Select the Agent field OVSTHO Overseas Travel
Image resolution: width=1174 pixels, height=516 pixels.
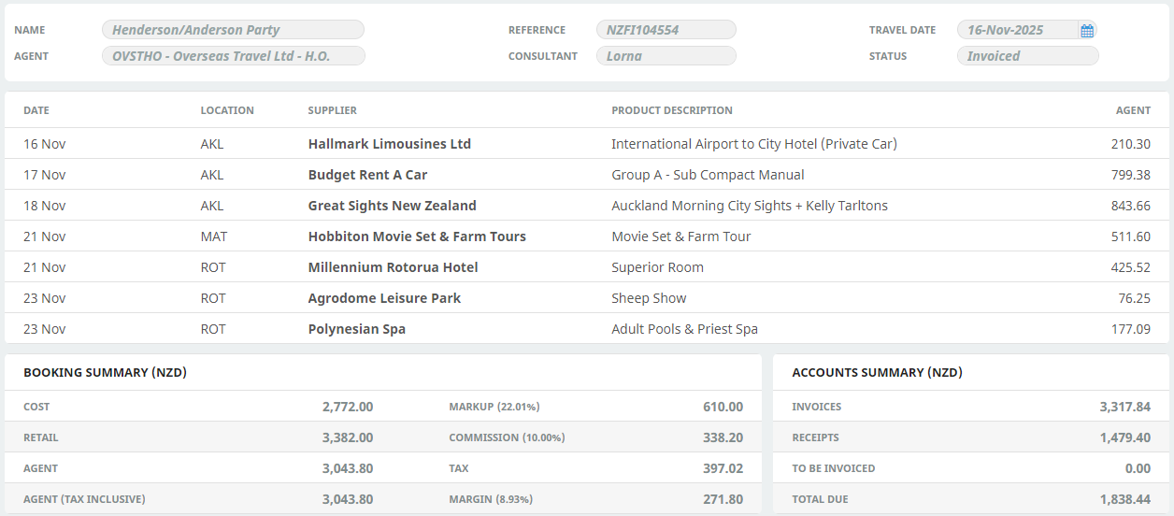(233, 56)
